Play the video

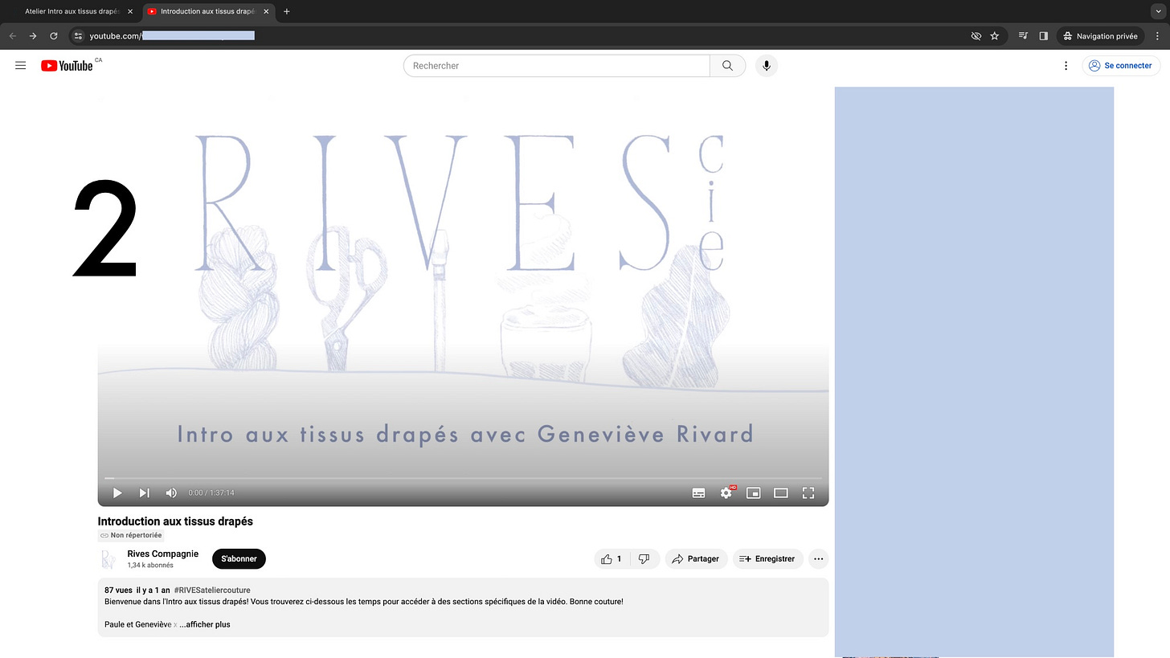117,492
